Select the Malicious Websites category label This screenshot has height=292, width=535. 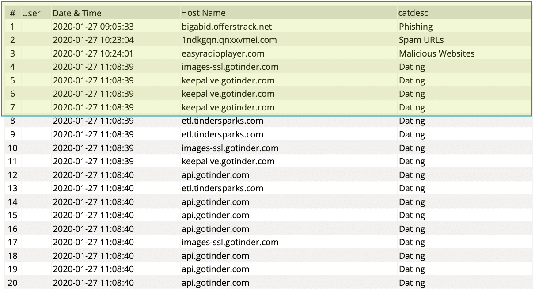(436, 53)
